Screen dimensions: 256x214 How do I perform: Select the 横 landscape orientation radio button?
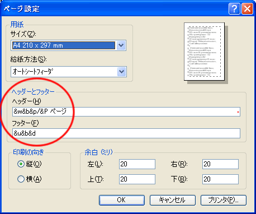pos(21,179)
